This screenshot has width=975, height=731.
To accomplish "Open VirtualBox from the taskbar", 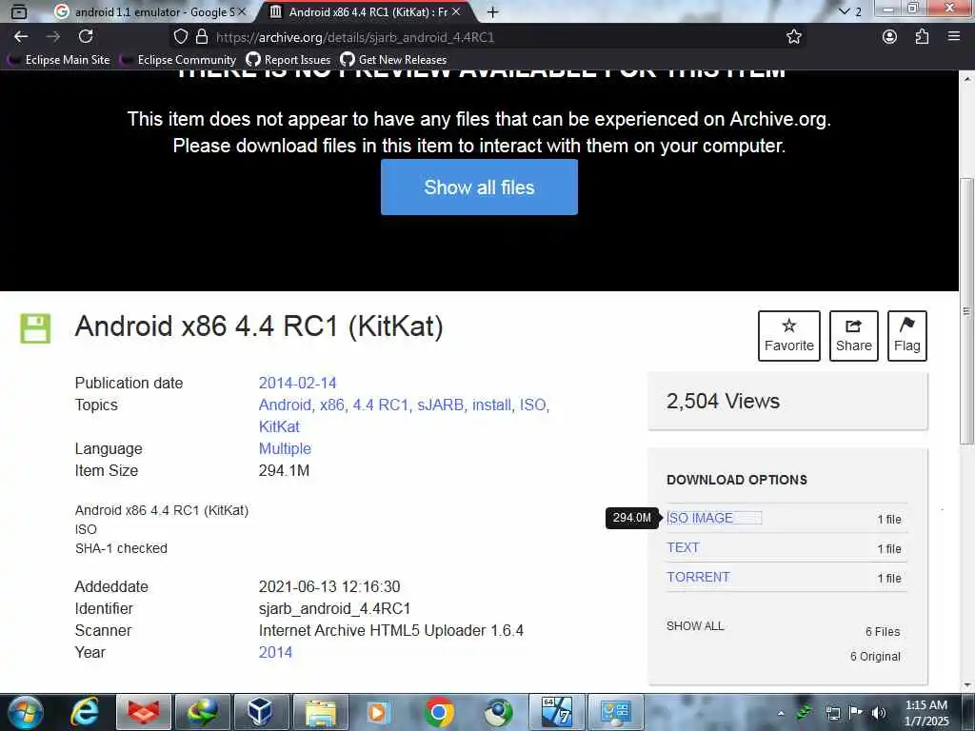I will pyautogui.click(x=261, y=712).
